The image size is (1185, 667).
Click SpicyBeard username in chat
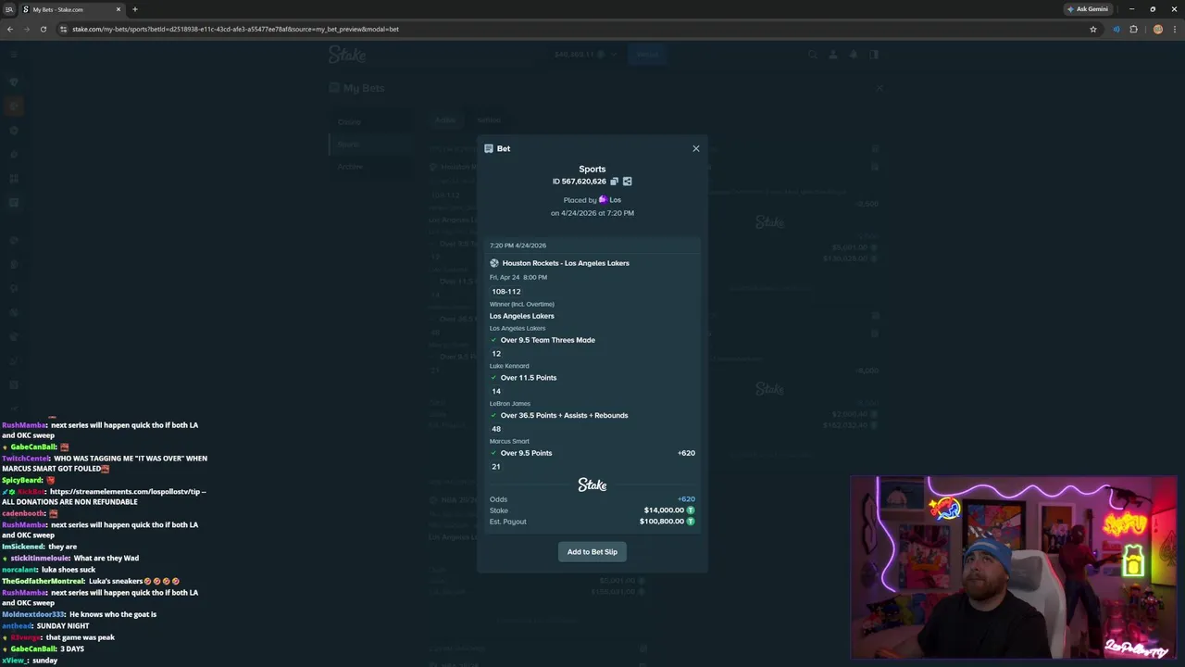[x=22, y=481]
